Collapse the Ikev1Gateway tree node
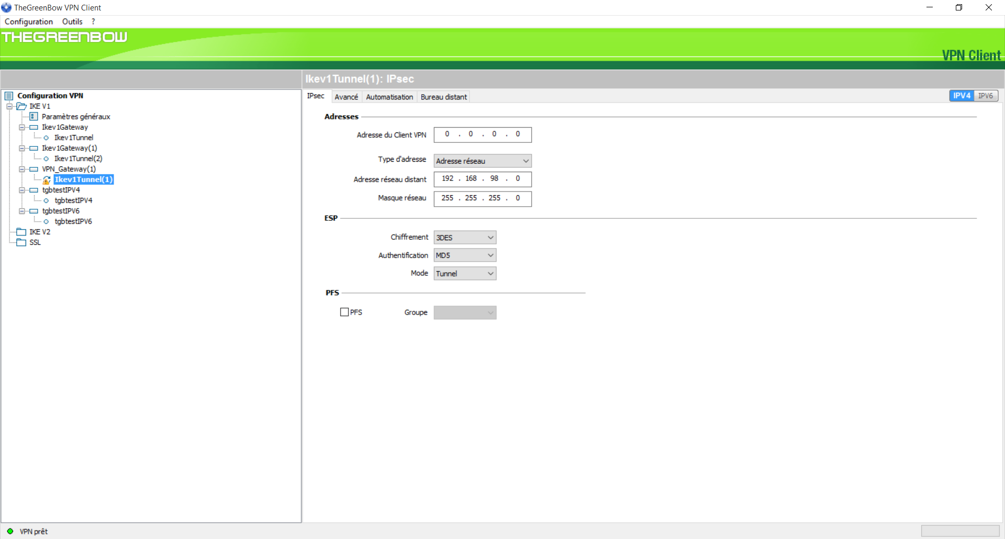 coord(22,127)
